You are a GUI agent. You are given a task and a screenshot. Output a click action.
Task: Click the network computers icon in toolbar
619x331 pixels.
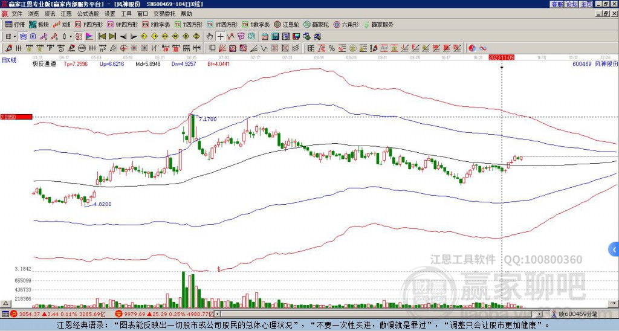coord(317,37)
